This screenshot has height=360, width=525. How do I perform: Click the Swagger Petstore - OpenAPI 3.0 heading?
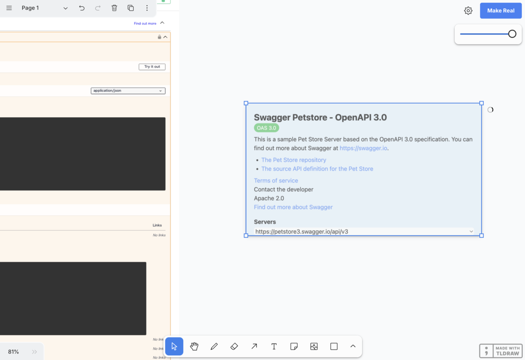[320, 117]
